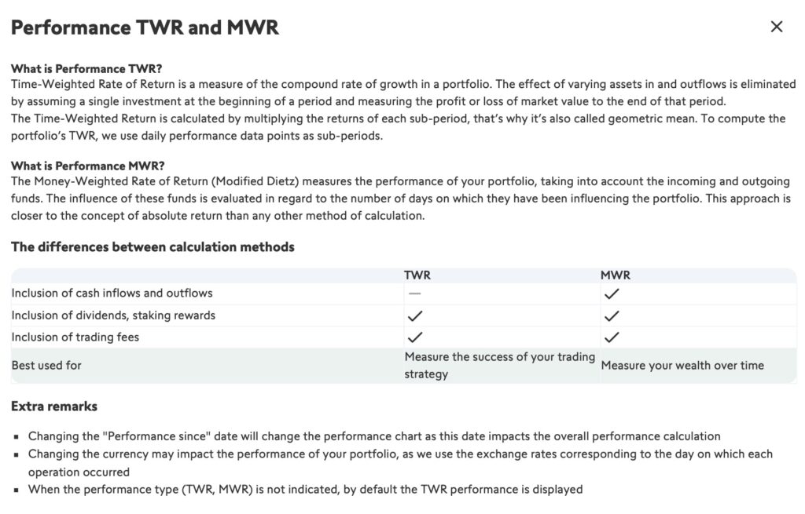Click the "Measure your wealth over time" cell

[x=682, y=366]
